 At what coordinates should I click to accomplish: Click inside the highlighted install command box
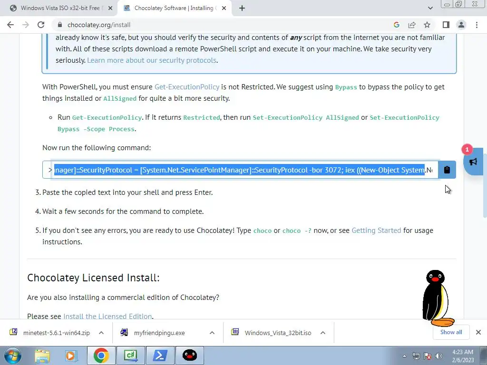[240, 170]
